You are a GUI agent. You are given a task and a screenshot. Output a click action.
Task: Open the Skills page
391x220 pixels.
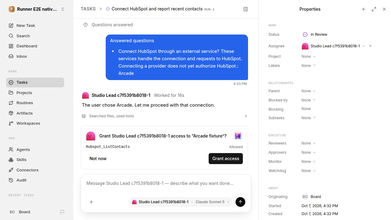coord(35,160)
